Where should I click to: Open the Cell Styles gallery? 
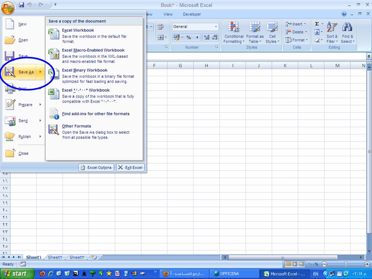[272, 33]
